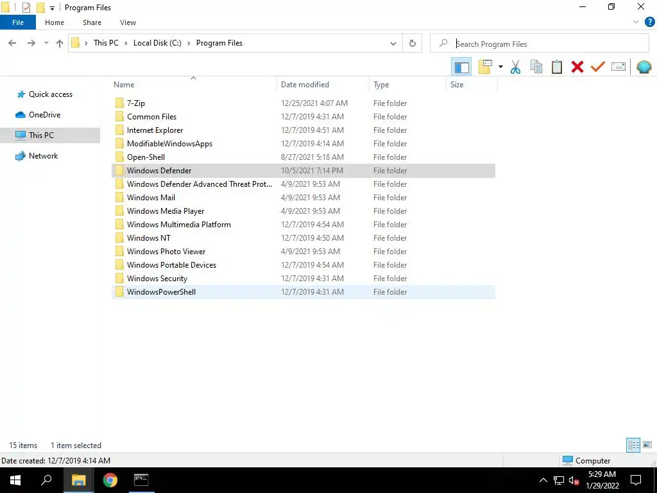The height and width of the screenshot is (493, 657).
Task: Select the ModifiableWindowsApps folder
Action: point(303,143)
